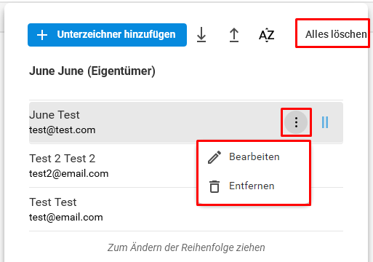Viewport: 373px width, 262px height.
Task: Sort signers alphabetically with AZ icon
Action: (x=267, y=35)
